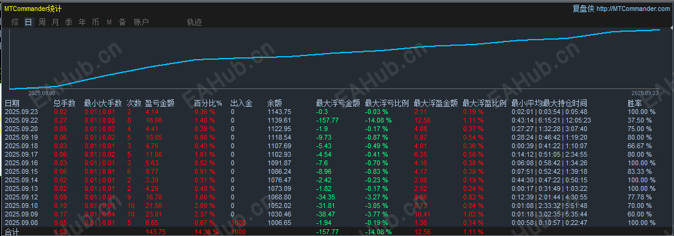674x236 pixels.
Task: Open the 轨迹 trajectory tab
Action: pos(194,23)
